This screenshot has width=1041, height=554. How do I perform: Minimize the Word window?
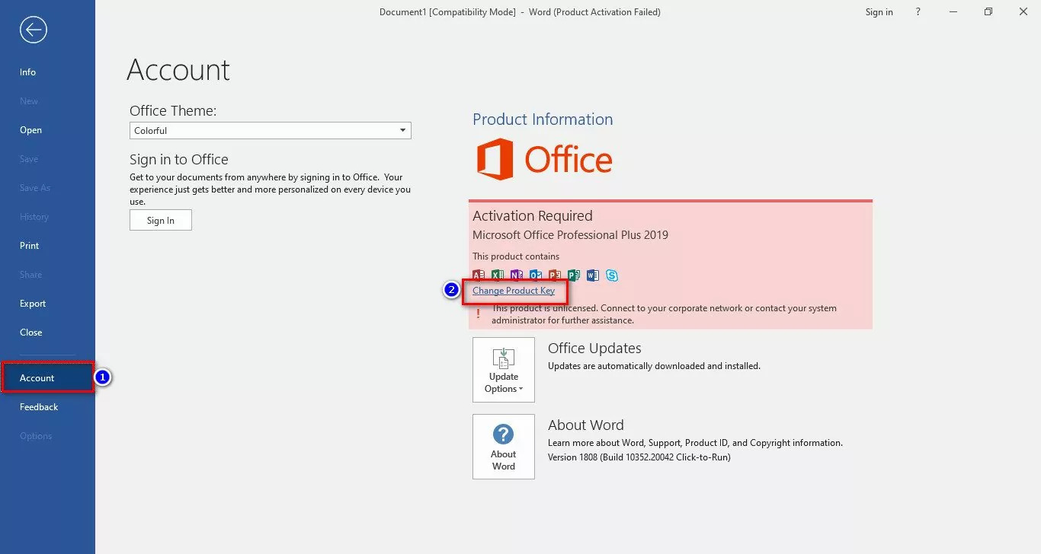tap(953, 11)
